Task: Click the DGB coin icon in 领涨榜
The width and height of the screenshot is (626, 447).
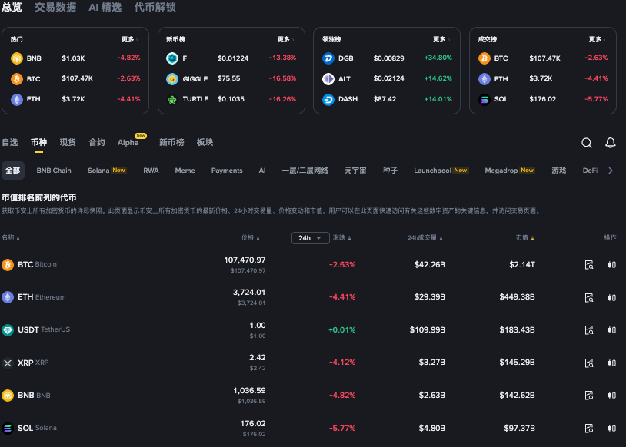Action: [327, 58]
